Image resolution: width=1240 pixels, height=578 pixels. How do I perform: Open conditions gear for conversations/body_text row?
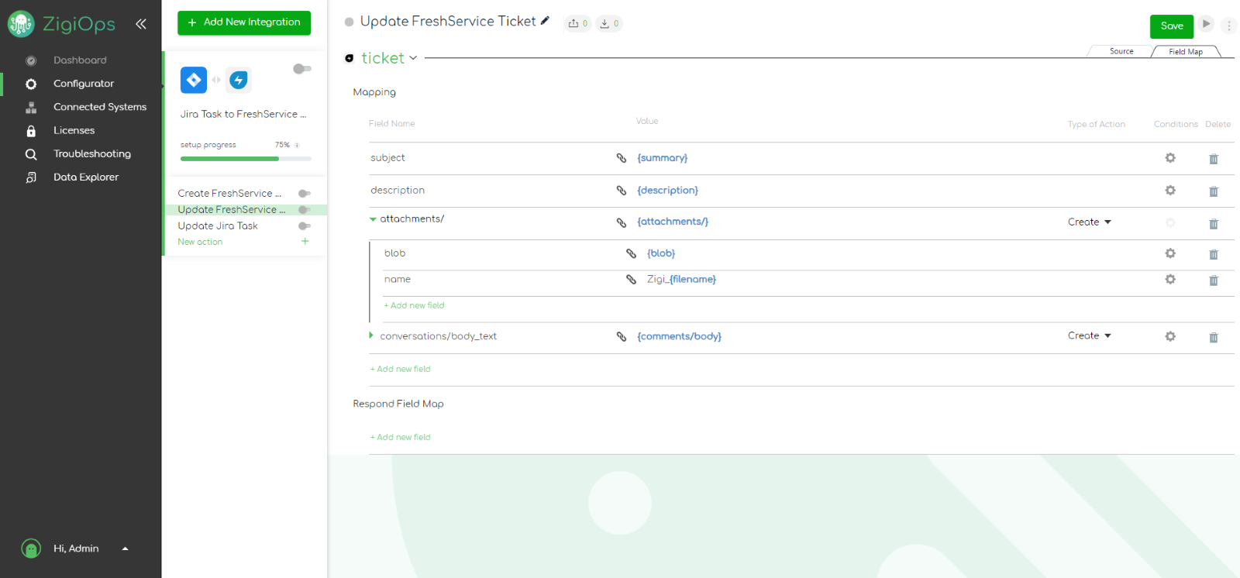click(1170, 336)
